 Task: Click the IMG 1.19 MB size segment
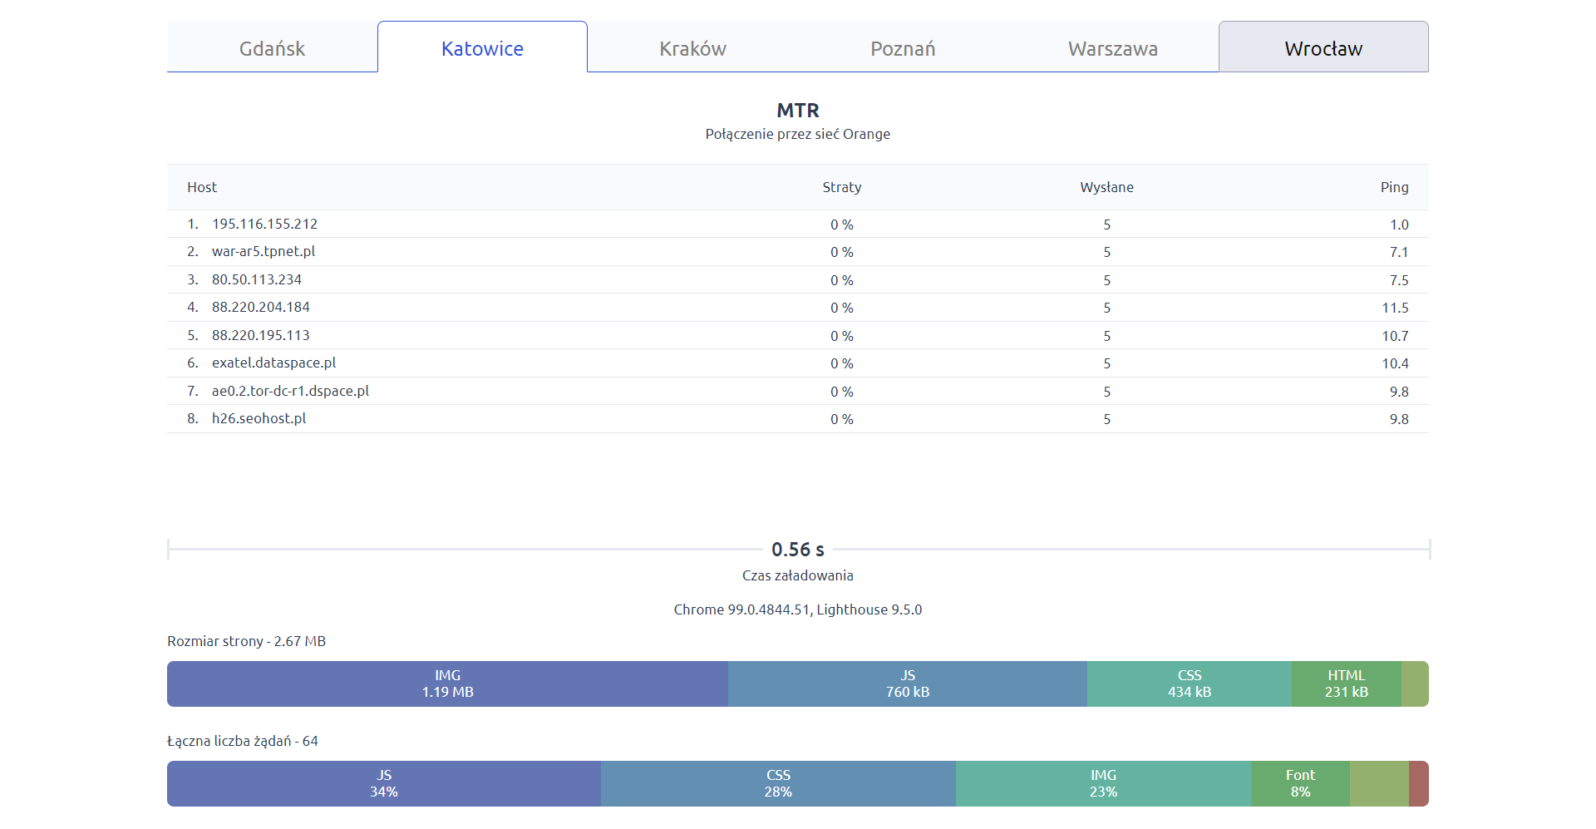447,683
